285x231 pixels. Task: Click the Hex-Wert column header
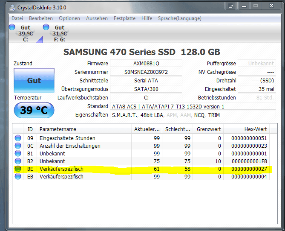coord(247,129)
